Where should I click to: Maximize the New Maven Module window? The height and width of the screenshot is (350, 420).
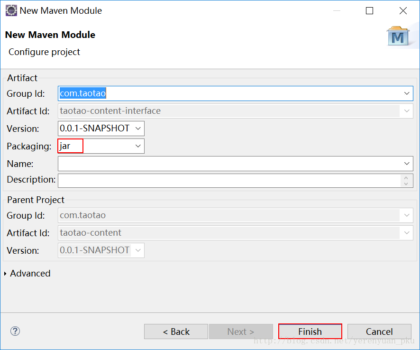(x=369, y=11)
